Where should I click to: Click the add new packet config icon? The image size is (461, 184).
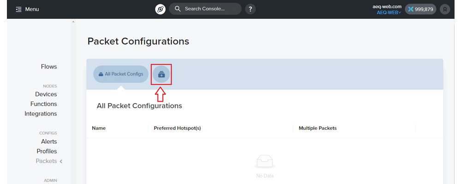coord(161,74)
